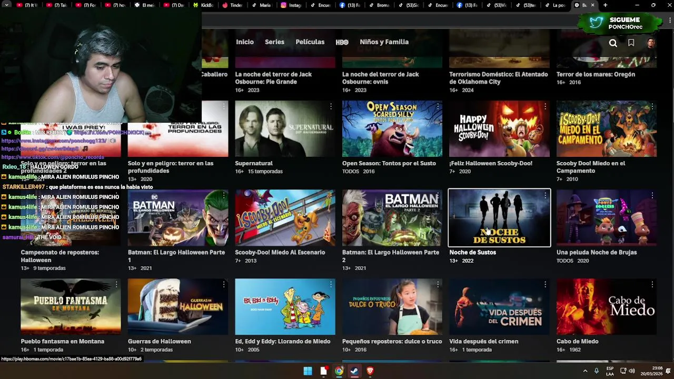674x379 pixels.
Task: Open title Terror de los mares: Oregón
Action: click(596, 74)
